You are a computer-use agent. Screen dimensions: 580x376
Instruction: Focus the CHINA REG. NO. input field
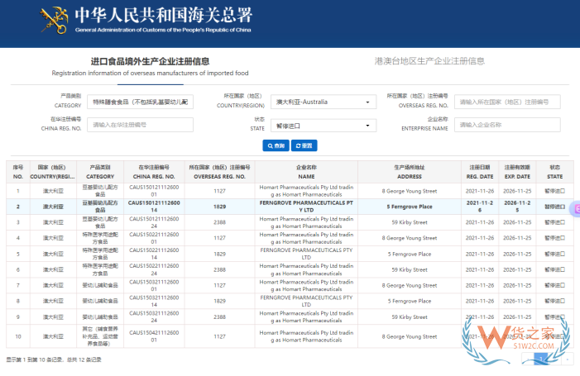tap(140, 125)
